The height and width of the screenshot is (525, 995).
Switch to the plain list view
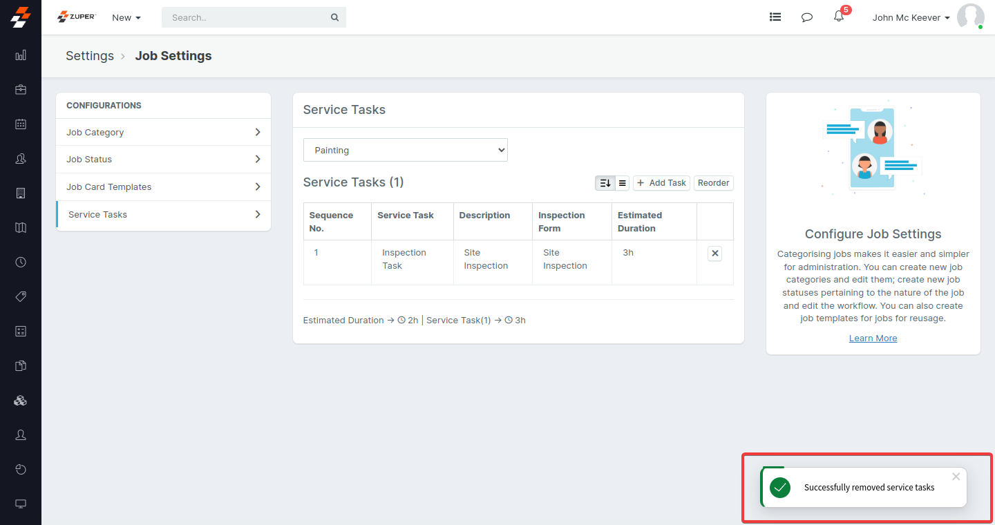pyautogui.click(x=622, y=183)
